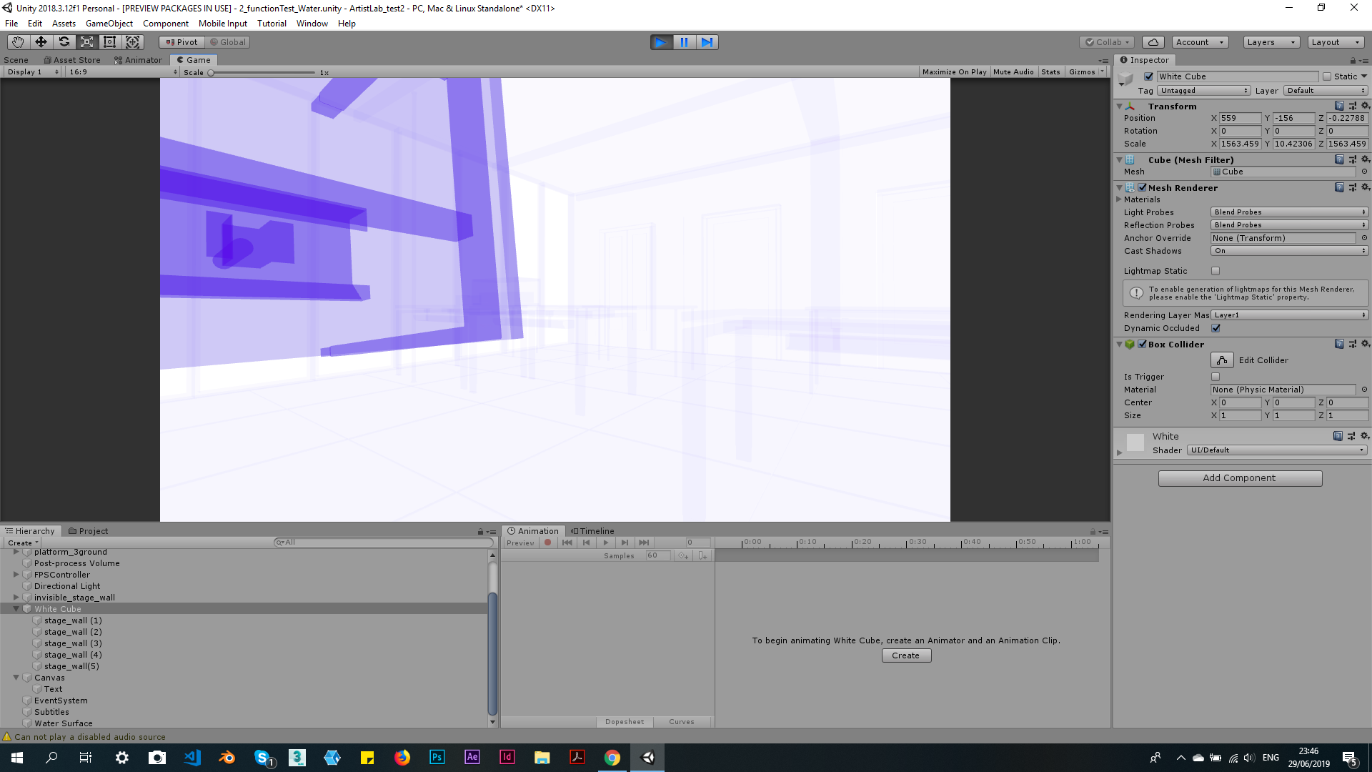Expand the Materials section
This screenshot has height=772, width=1372.
1119,199
